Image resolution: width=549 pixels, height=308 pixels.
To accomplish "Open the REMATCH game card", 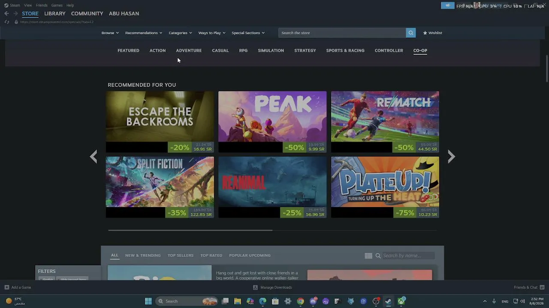I will pos(385,122).
